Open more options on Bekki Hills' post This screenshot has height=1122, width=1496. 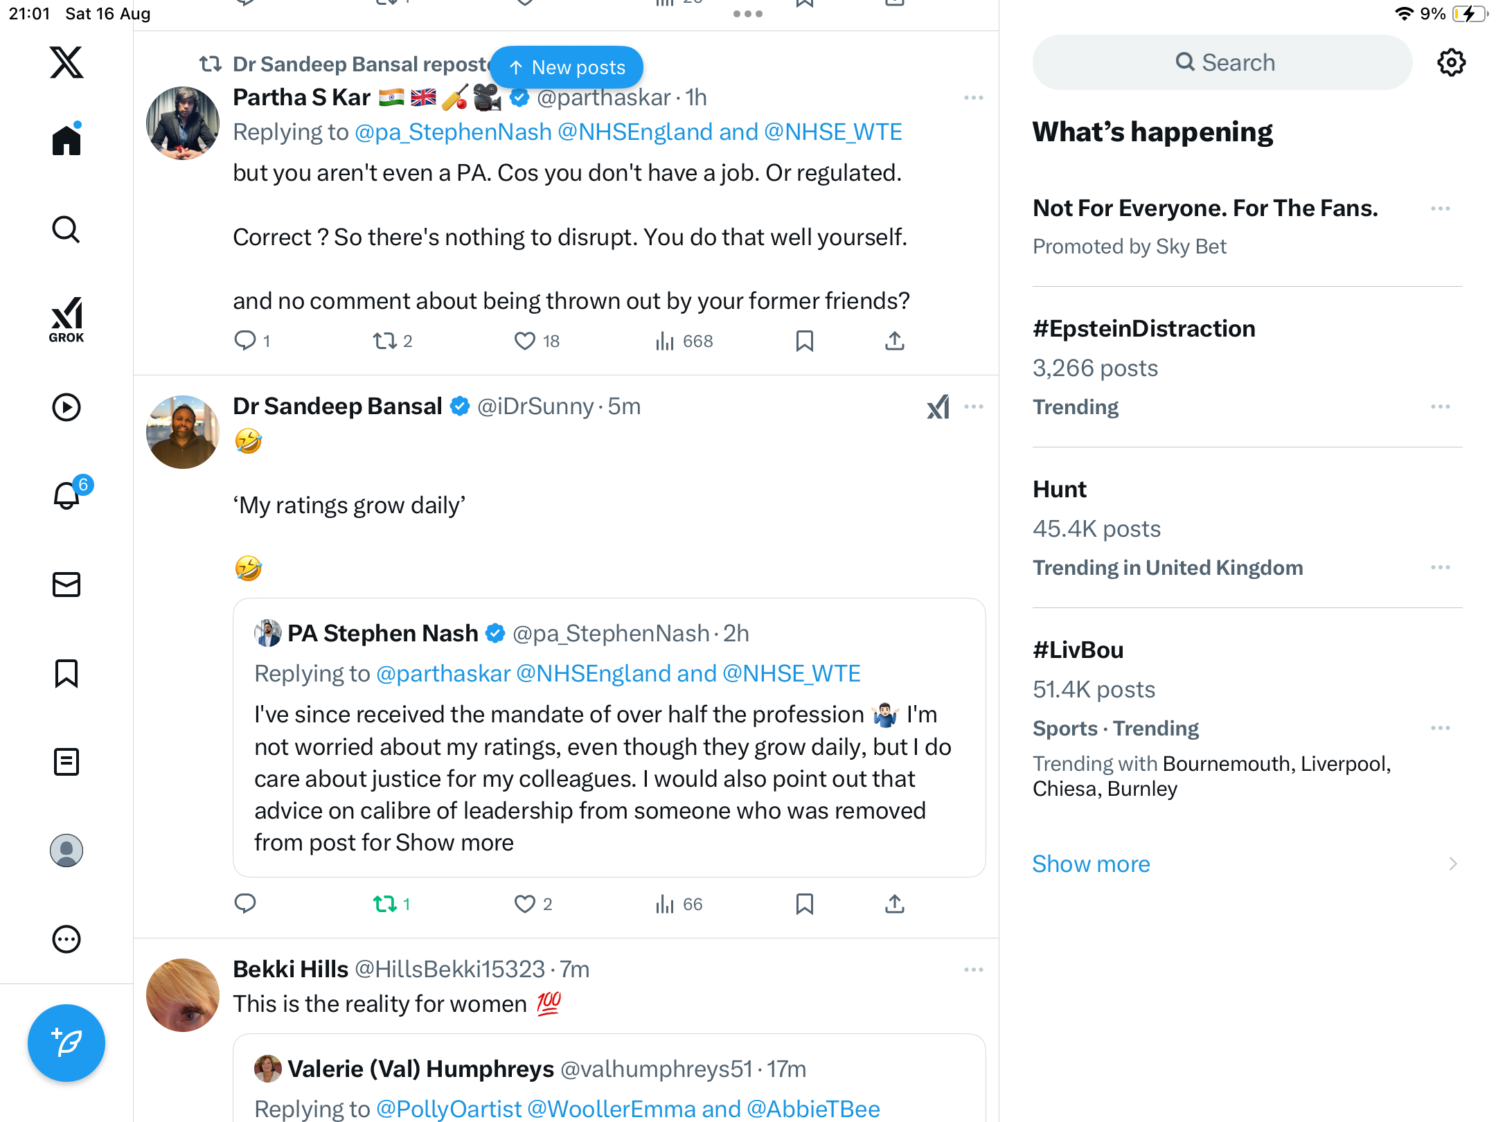(973, 970)
